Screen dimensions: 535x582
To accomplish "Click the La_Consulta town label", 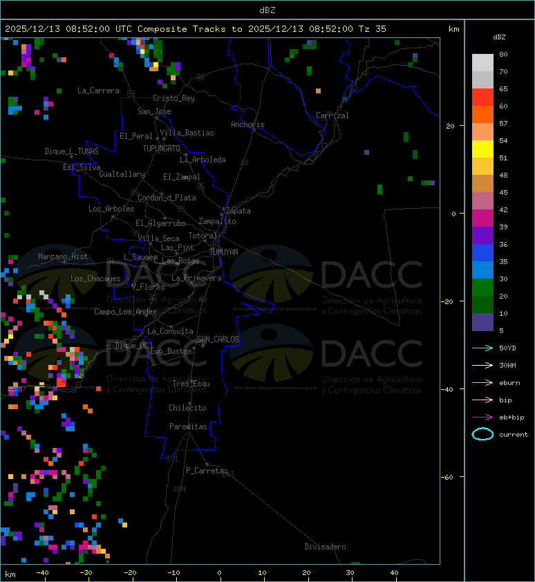I will click(x=170, y=331).
